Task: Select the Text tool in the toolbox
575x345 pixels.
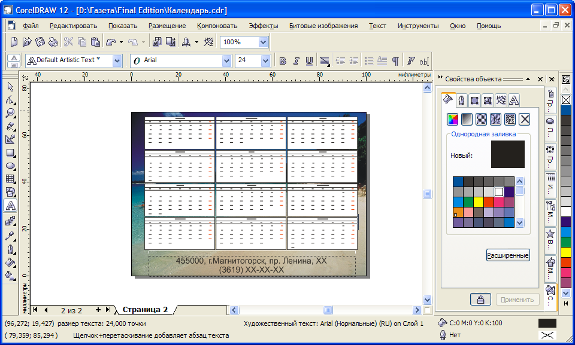Action: click(x=10, y=206)
